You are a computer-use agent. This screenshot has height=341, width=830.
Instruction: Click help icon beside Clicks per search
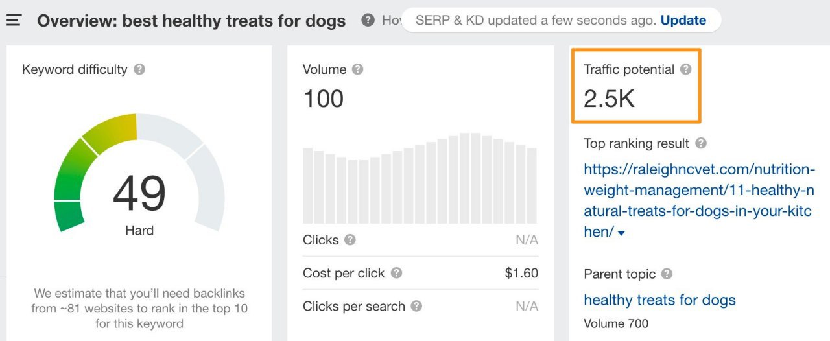(x=417, y=306)
